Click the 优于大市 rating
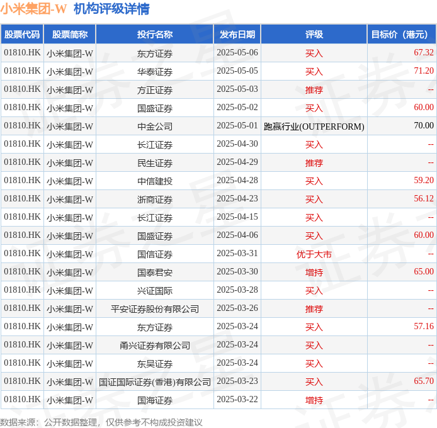Viewport: 437px width, 428px height. point(314,254)
